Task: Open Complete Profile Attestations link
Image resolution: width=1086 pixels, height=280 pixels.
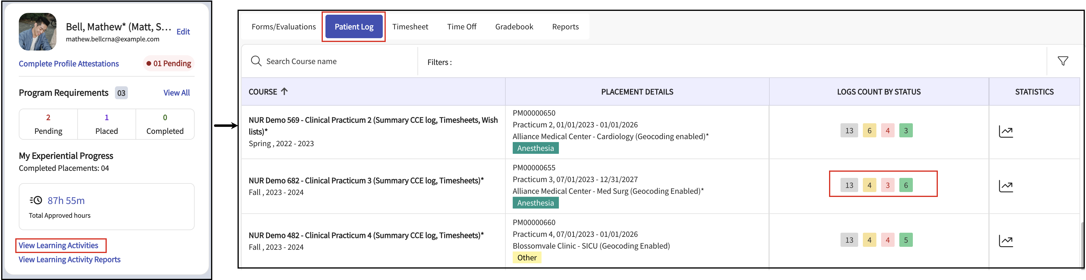Action: [x=69, y=64]
